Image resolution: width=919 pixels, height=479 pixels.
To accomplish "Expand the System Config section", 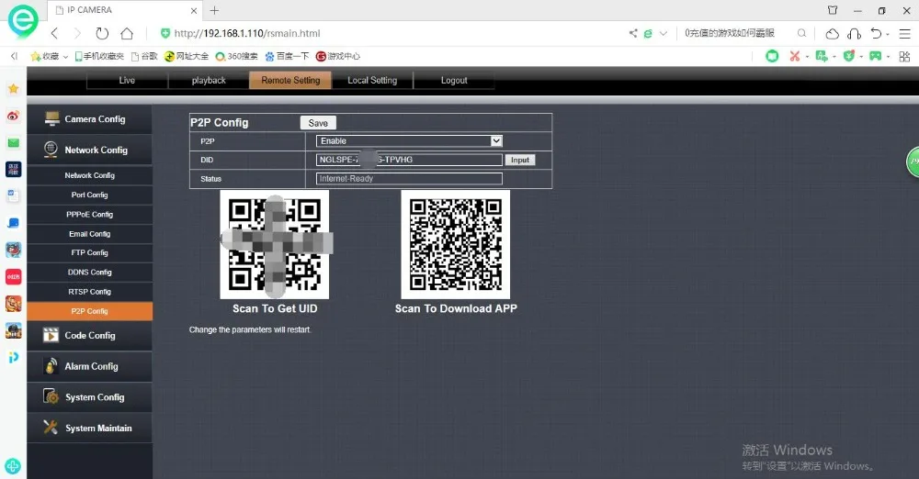I will coord(90,397).
